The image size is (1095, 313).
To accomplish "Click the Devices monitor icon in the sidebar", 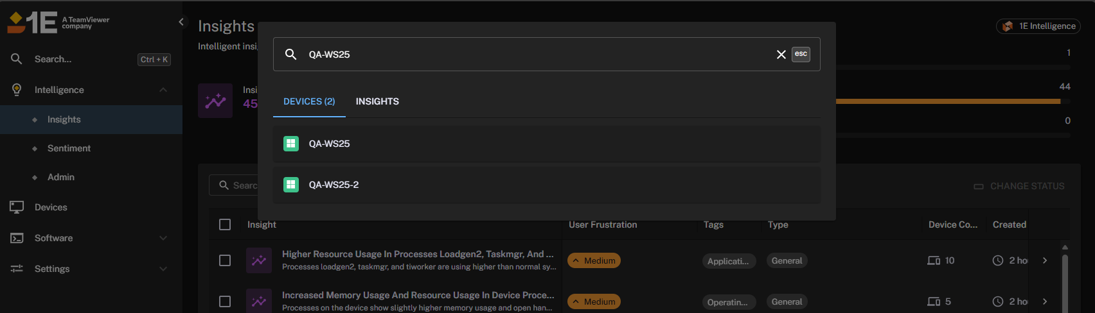I will [17, 207].
